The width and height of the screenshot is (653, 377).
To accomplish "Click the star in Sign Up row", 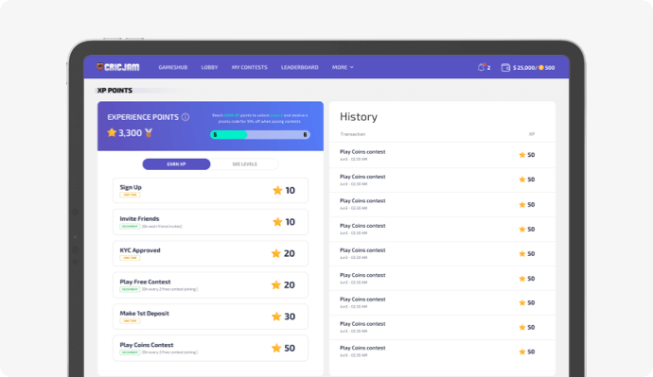I will pos(277,190).
